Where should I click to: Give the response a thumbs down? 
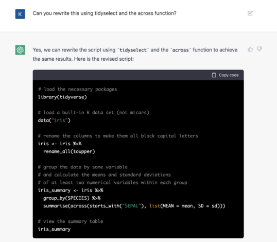coord(259,49)
